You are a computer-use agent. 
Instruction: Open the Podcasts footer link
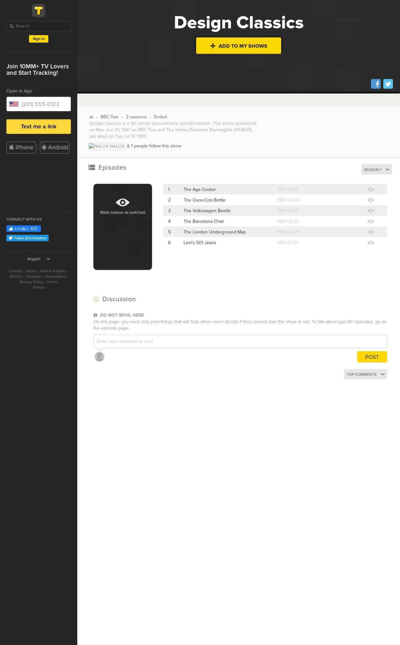pyautogui.click(x=34, y=276)
